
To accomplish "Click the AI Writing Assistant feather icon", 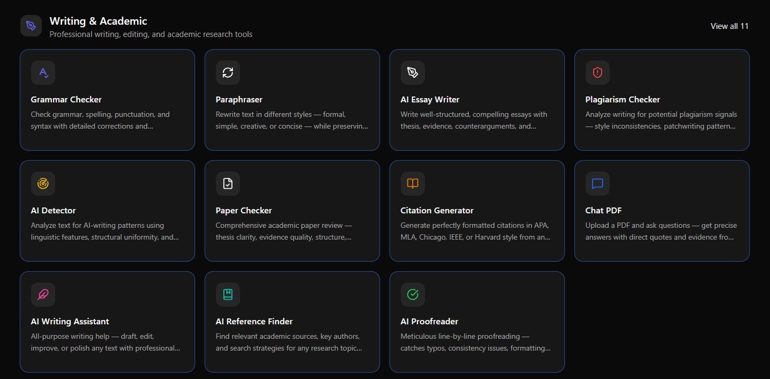I will pos(43,294).
